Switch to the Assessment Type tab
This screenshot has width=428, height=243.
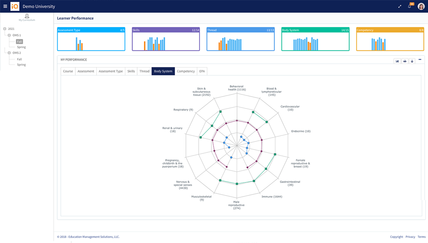110,71
